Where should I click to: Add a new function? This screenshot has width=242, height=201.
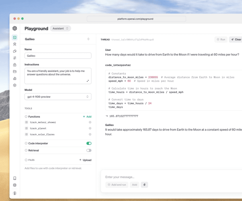(87, 117)
